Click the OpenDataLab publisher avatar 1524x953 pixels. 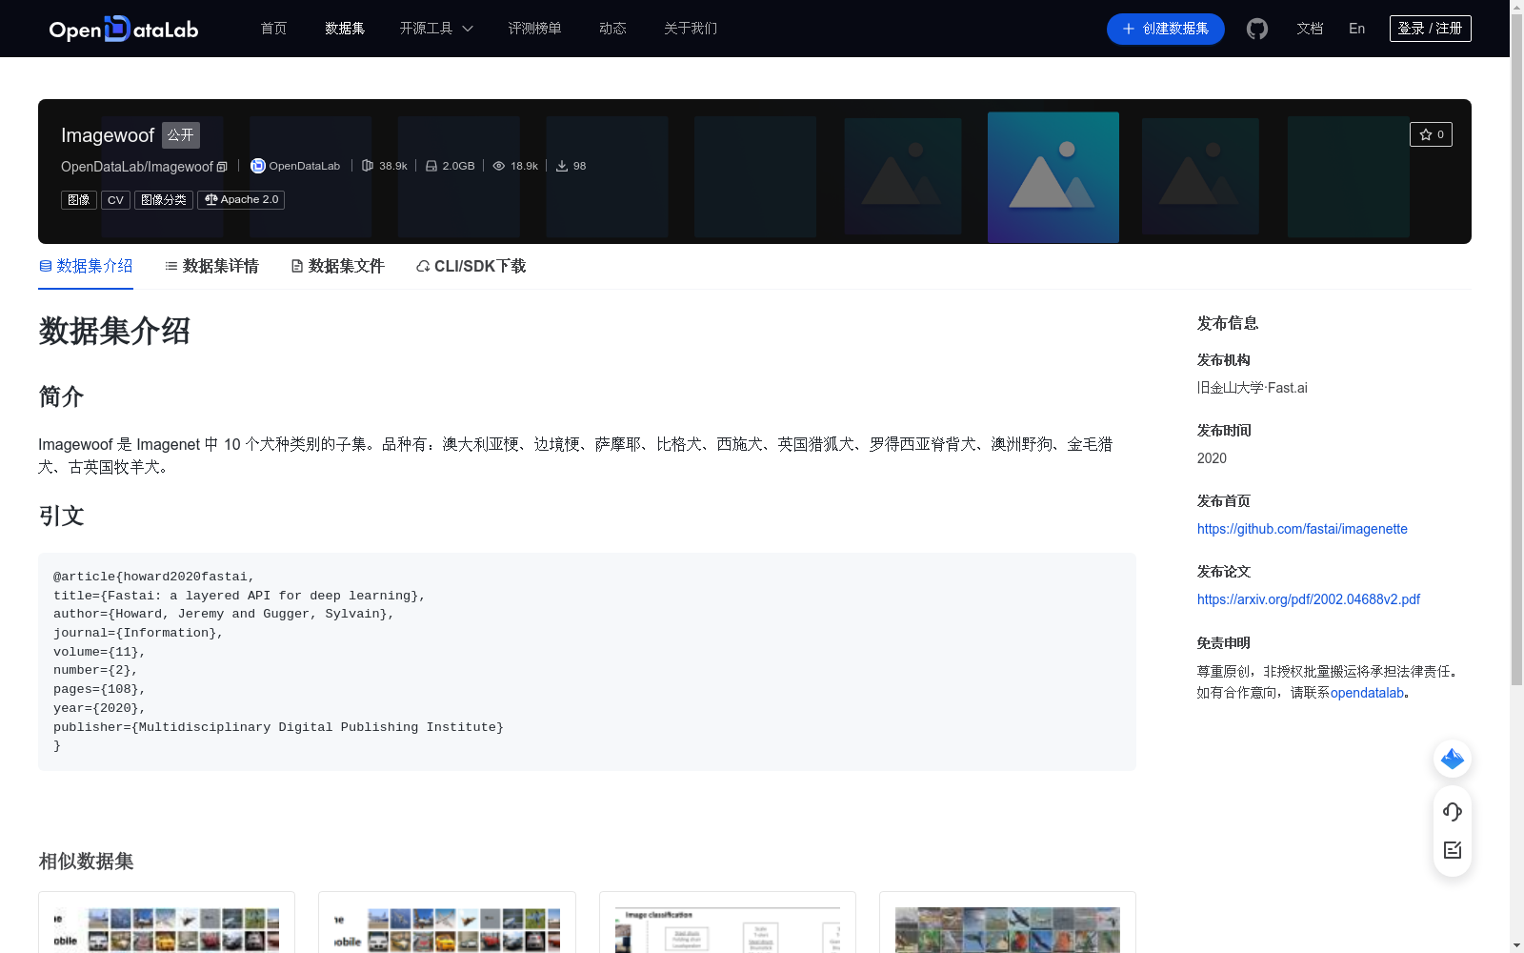coord(257,166)
